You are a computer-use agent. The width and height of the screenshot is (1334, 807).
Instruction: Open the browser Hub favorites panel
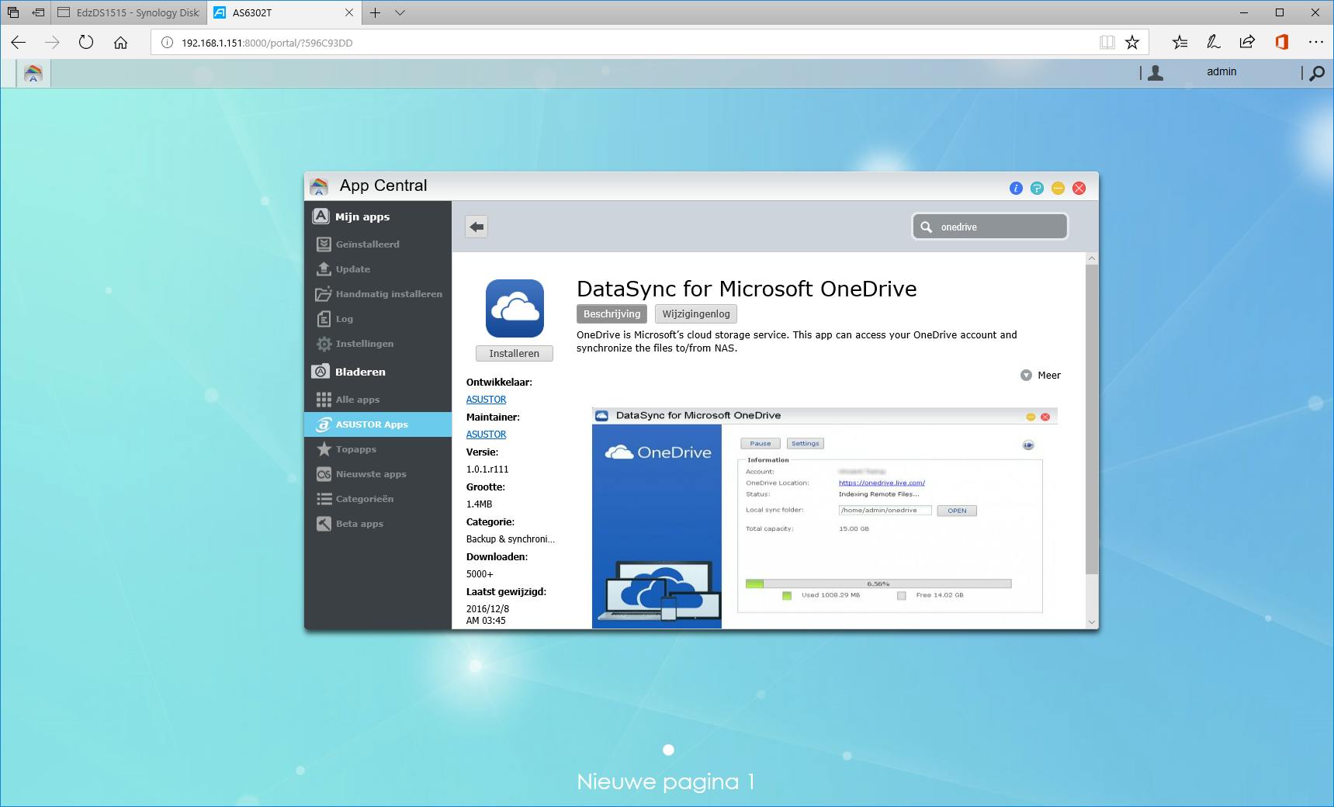tap(1180, 43)
